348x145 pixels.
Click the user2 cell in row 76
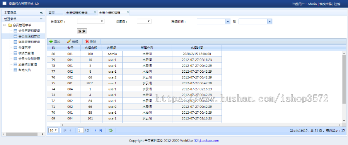tap(112, 77)
